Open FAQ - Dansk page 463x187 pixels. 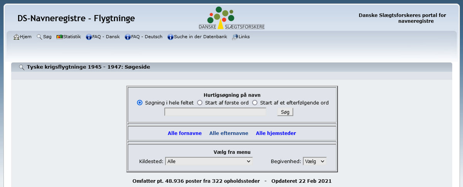point(106,37)
